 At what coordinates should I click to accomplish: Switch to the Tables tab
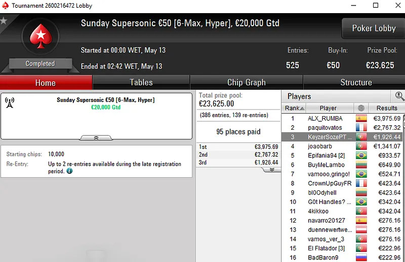(141, 83)
